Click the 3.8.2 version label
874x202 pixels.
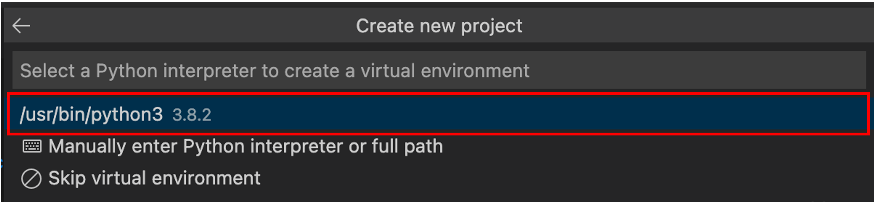[x=191, y=115]
